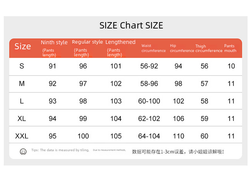Image resolution: width=251 pixels, height=178 pixels.
Task: Select the "Thigh circumference" header
Action: 208,49
